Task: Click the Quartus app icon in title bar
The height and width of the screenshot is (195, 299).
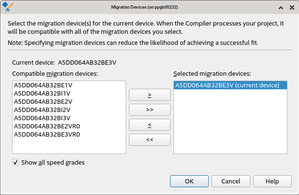Action: click(x=6, y=7)
